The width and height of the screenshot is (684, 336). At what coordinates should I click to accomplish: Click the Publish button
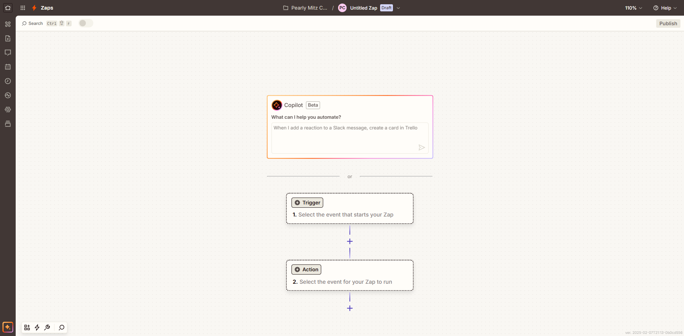(668, 23)
